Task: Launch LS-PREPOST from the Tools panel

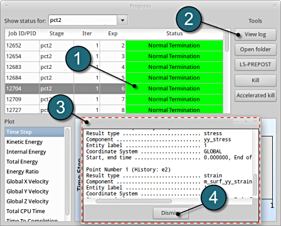Action: pos(255,64)
